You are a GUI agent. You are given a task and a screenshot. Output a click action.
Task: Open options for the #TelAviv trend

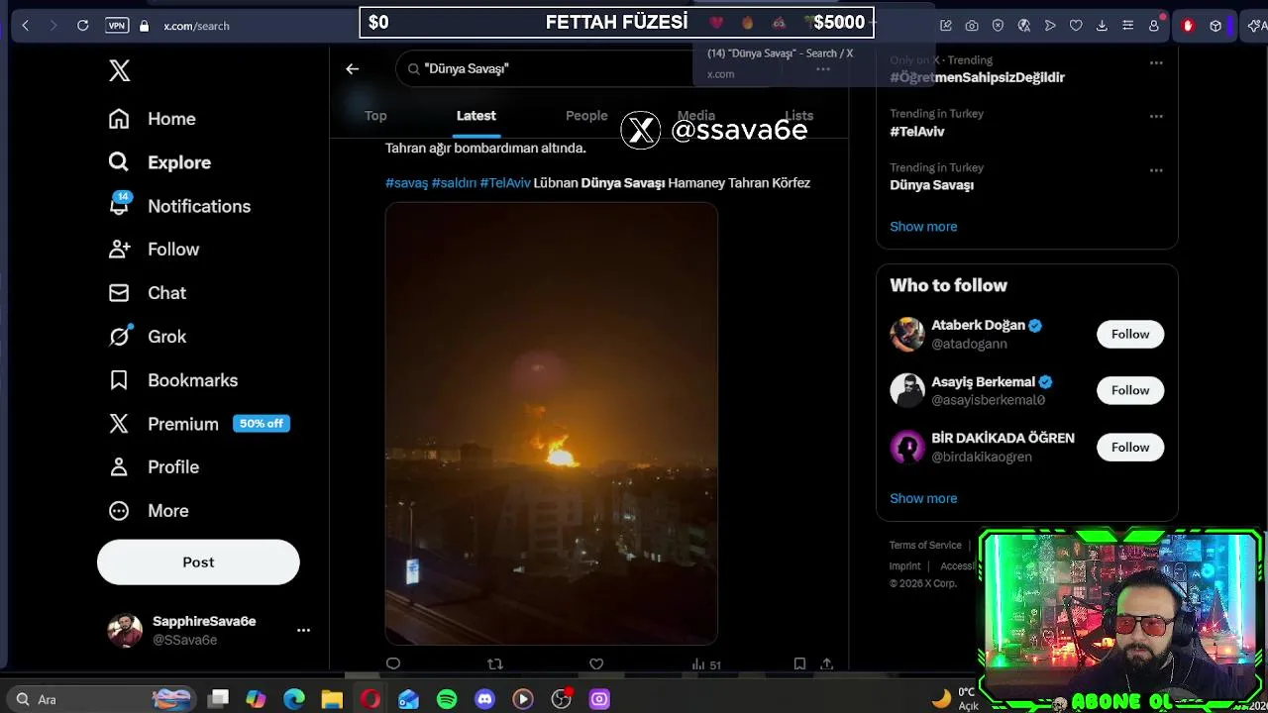[x=1156, y=116]
